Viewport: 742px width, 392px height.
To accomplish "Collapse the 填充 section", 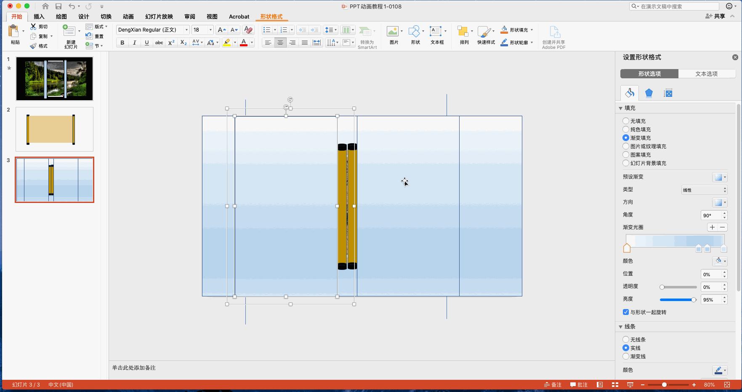I will point(621,108).
